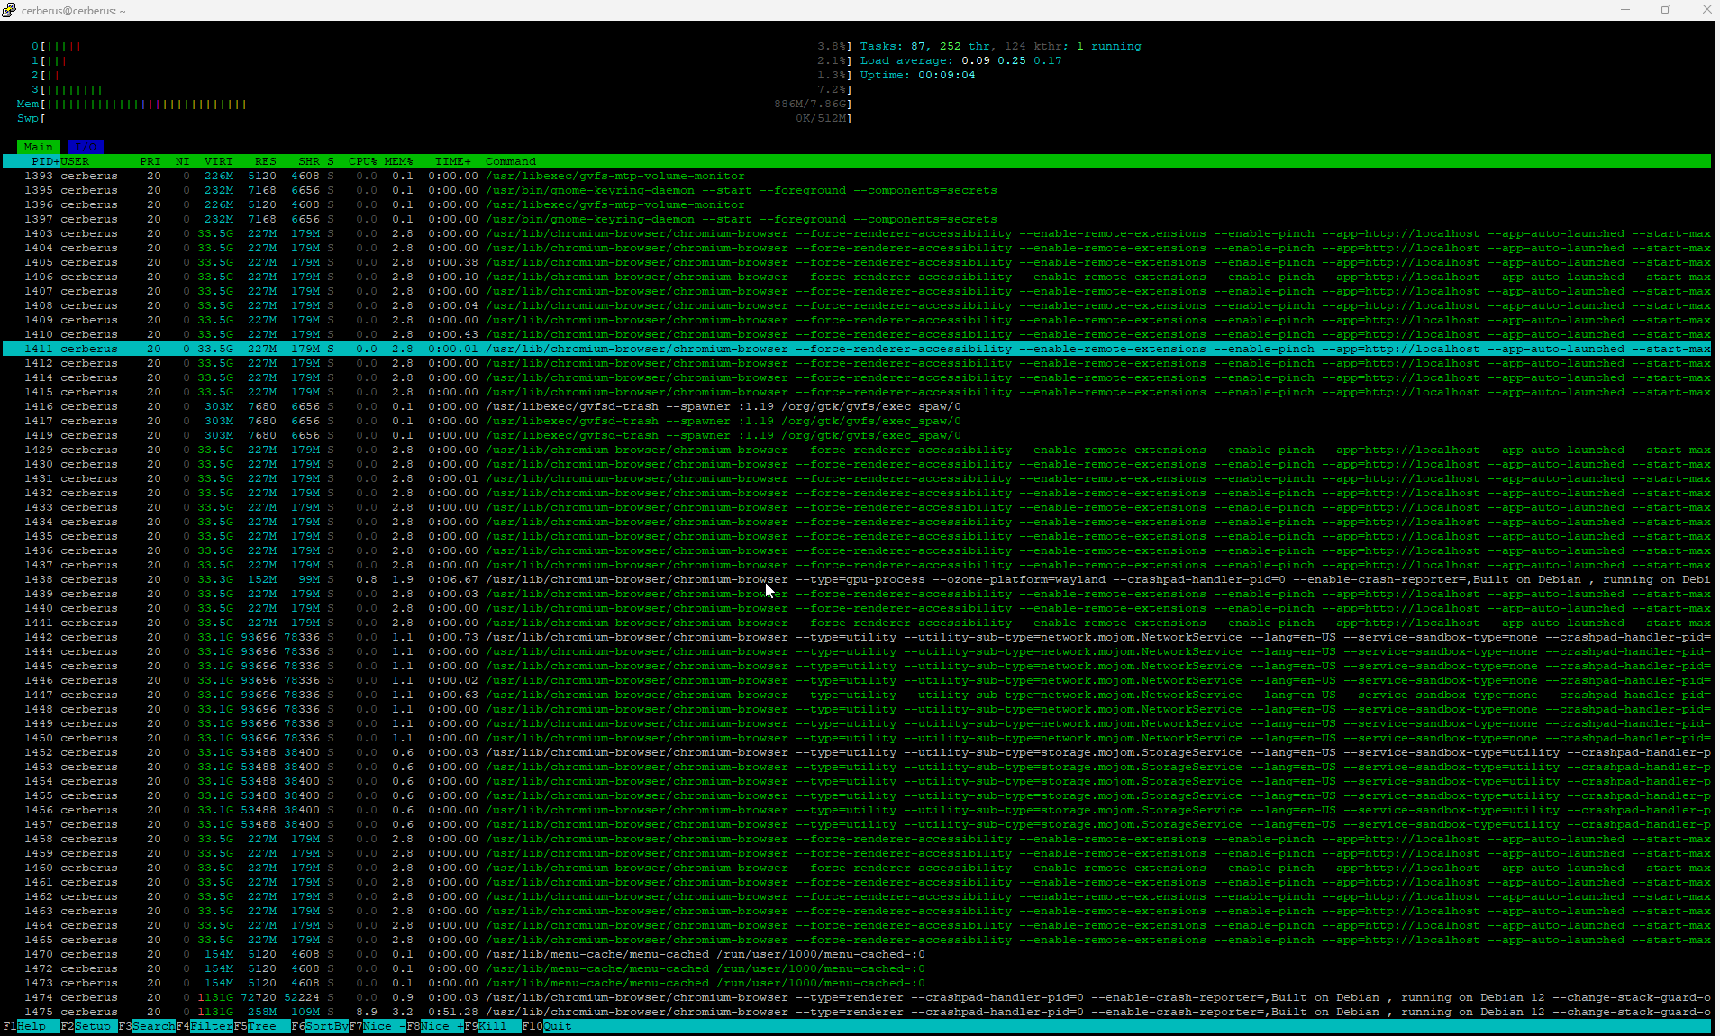The width and height of the screenshot is (1720, 1036).
Task: Restore down the terminal window
Action: [1666, 10]
